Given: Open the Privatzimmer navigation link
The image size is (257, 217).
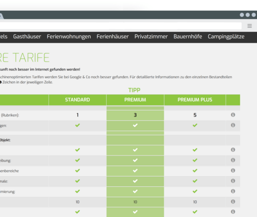Looking at the screenshot, I should pos(151,37).
